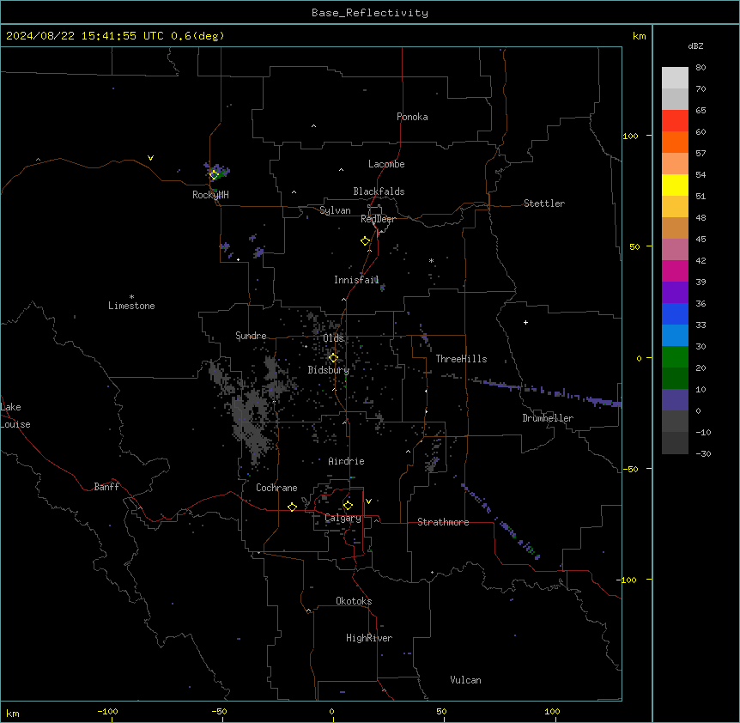Viewport: 740px width, 723px height.
Task: Click the Olds town label
Action: 333,338
